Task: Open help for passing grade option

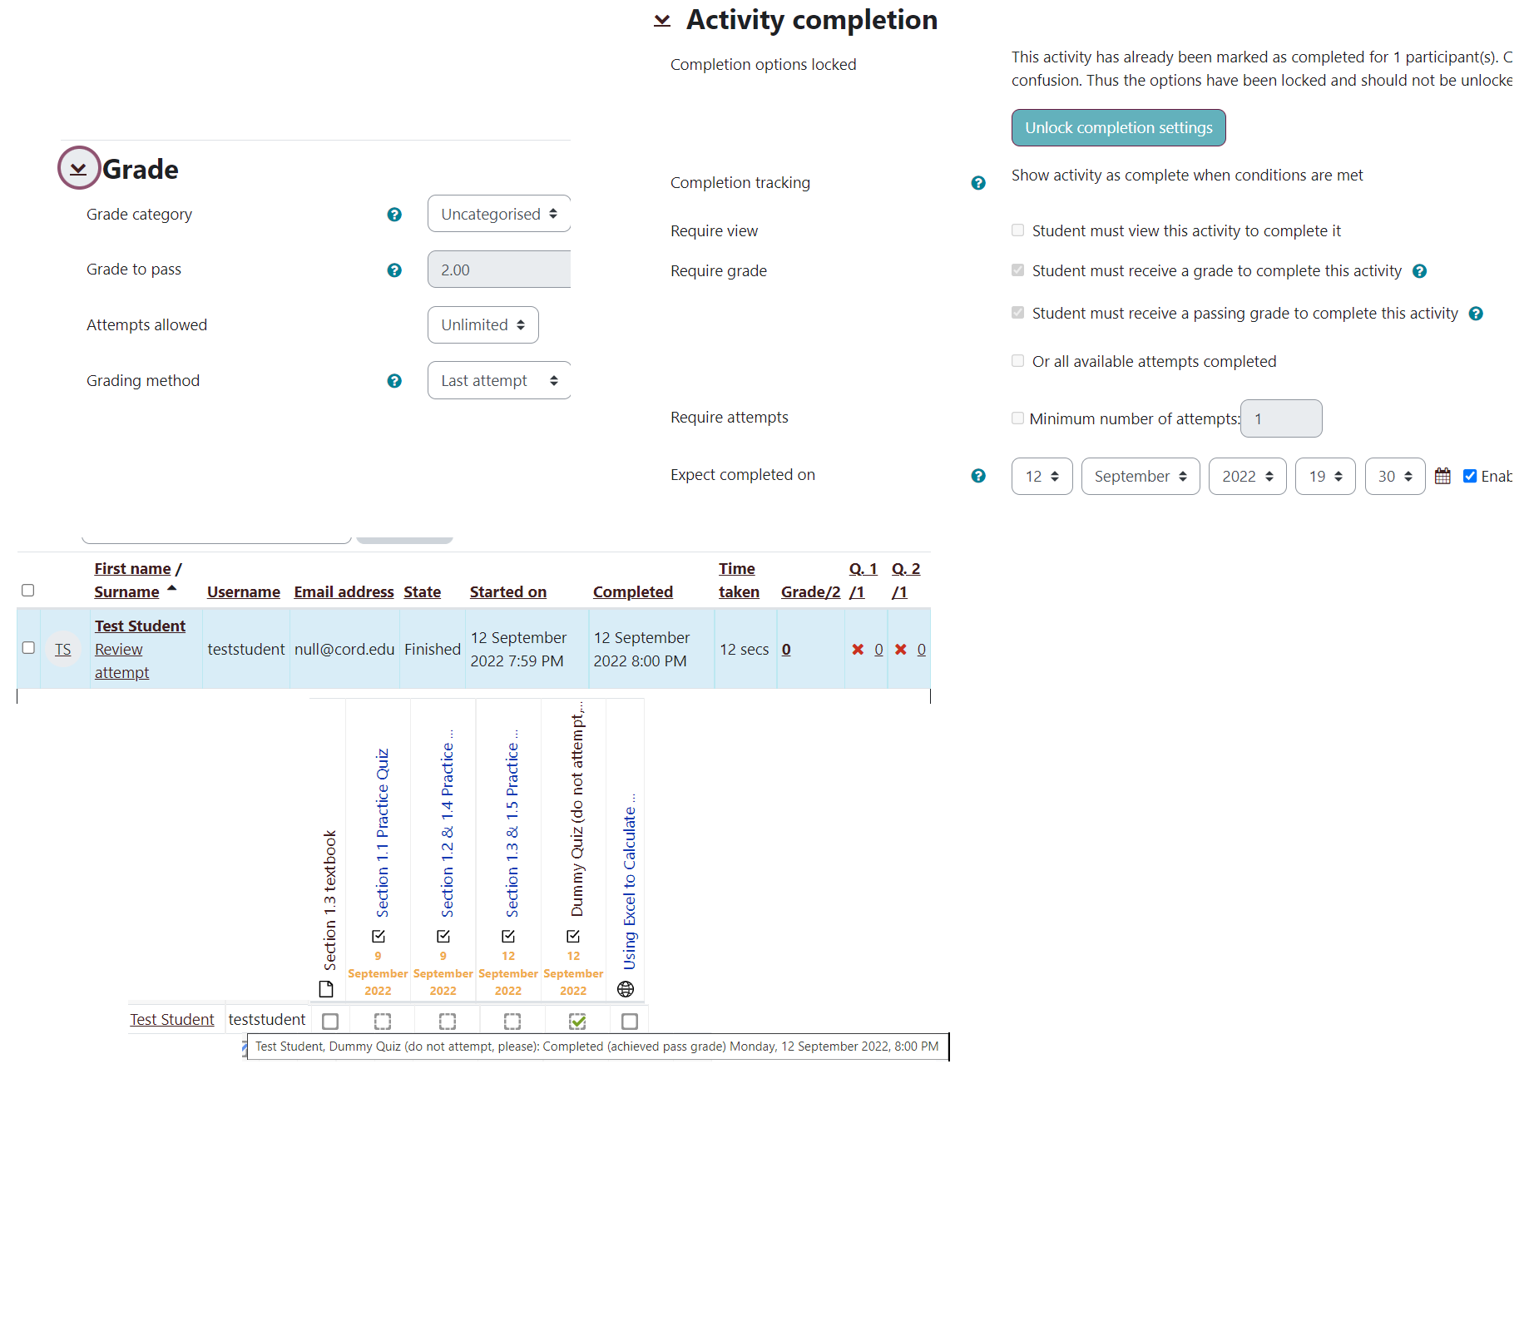Action: click(x=1476, y=314)
